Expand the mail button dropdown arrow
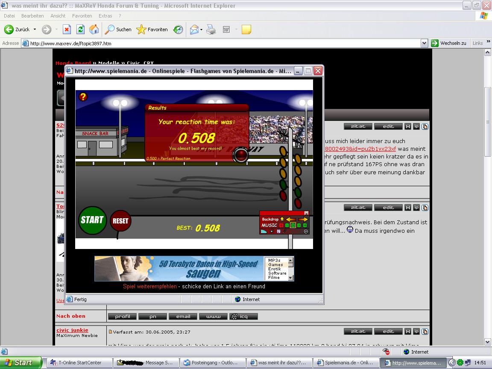The image size is (492, 369). 202,29
